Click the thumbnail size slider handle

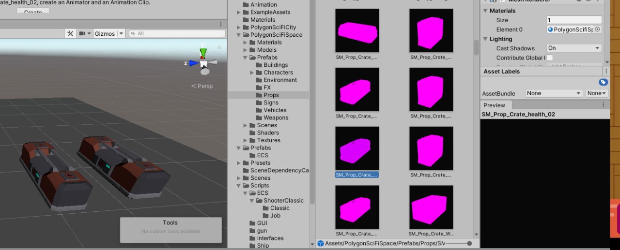[x=469, y=243]
